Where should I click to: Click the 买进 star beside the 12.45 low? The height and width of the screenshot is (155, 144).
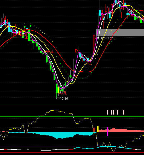click(60, 93)
